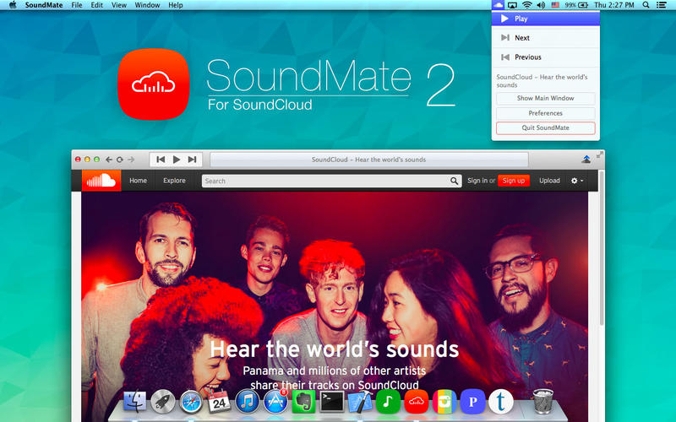Click the SoundCloud logo on the page

point(101,181)
